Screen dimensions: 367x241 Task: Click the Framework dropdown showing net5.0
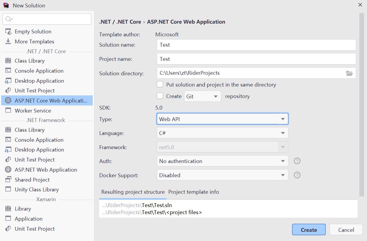[x=222, y=147]
